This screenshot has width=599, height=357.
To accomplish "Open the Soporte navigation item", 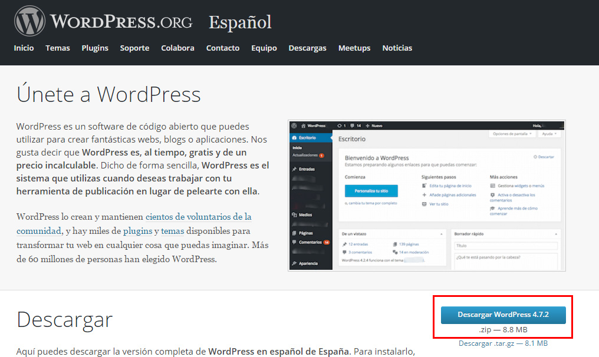I will pos(134,48).
